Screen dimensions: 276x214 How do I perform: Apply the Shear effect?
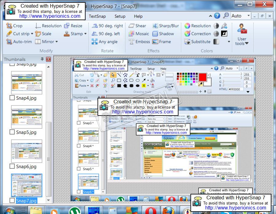click(x=137, y=26)
